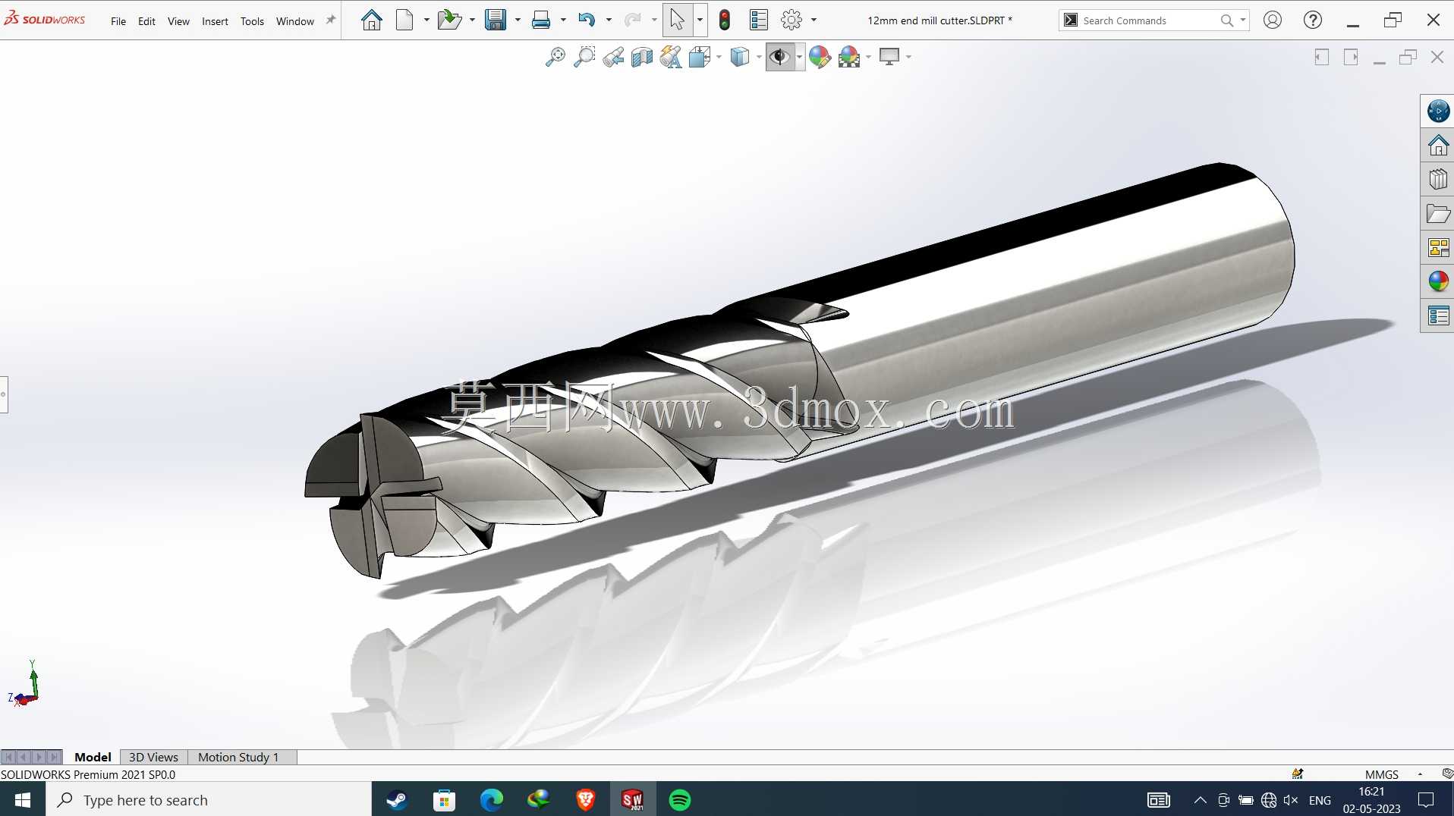Click the XYZ orientation triad
Screen dimensions: 1454x816
click(x=25, y=684)
